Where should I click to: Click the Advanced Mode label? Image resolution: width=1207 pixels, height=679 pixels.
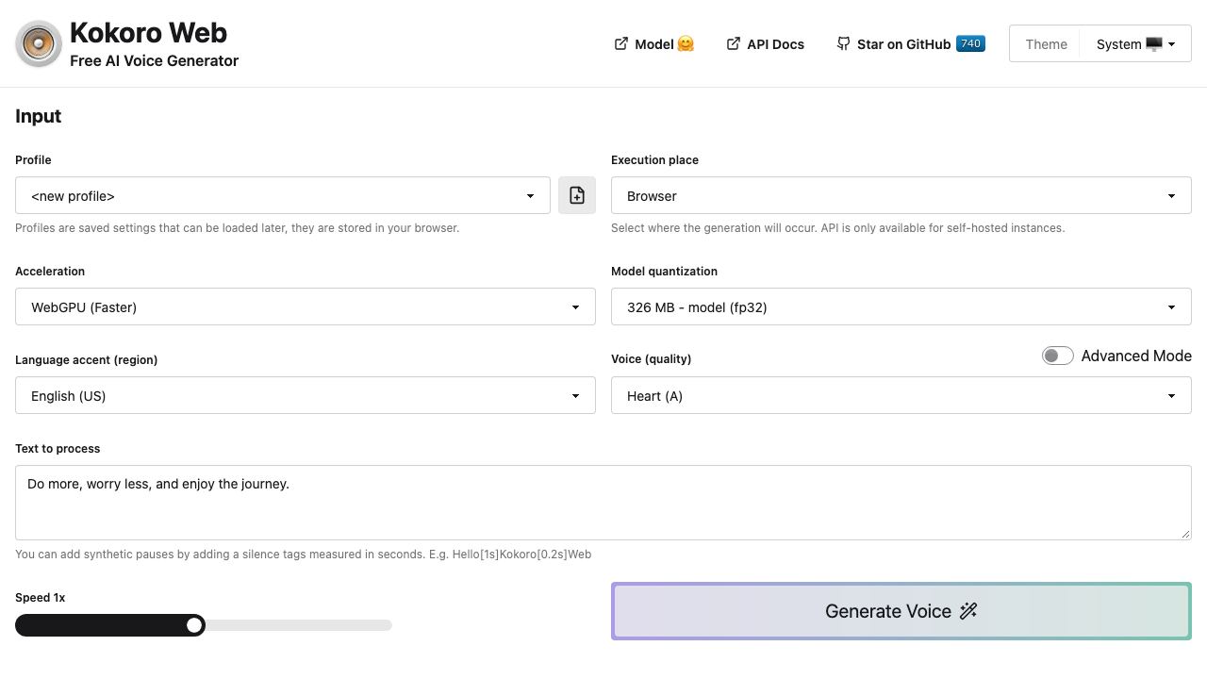click(x=1136, y=356)
